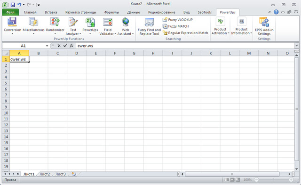Open the Field Validator tool
This screenshot has width=301, height=185.
tap(108, 26)
